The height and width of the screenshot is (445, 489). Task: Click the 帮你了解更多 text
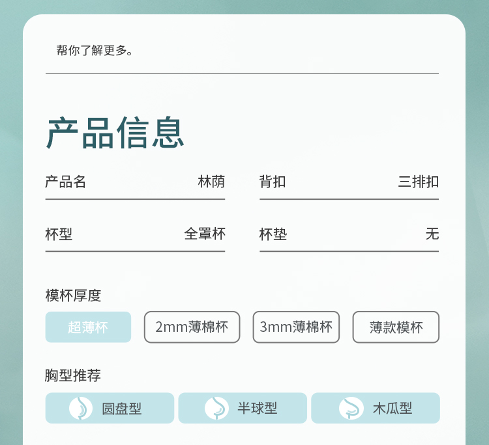click(x=95, y=51)
